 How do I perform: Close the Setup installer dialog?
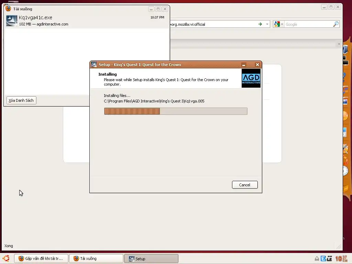pyautogui.click(x=257, y=65)
